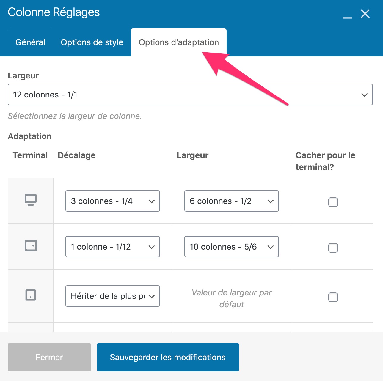Open the main Largeur 12 colonnes dropdown
Viewport: 383px width, 381px height.
point(190,95)
